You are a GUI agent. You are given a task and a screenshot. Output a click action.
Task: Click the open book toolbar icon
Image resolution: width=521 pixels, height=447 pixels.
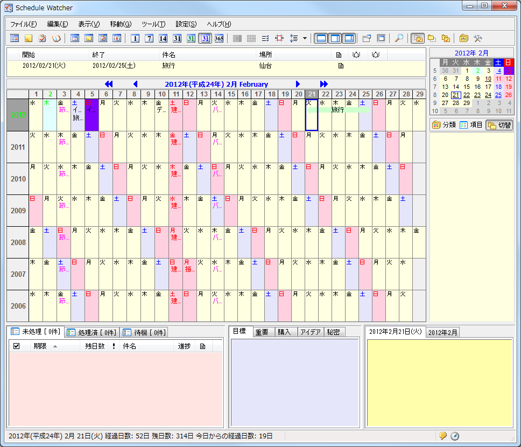(56, 38)
